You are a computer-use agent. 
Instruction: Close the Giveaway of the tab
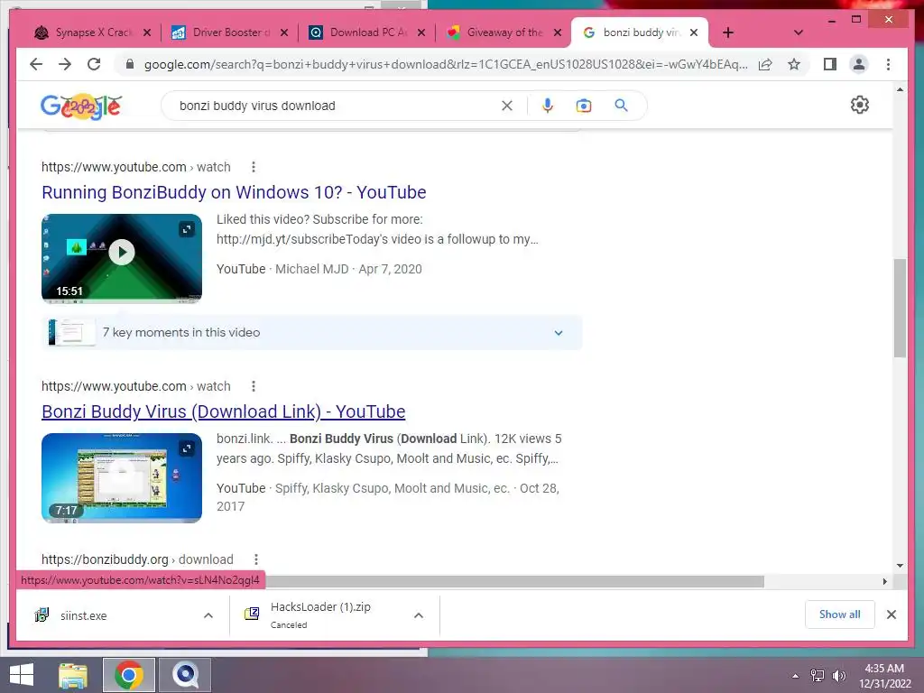(x=558, y=32)
